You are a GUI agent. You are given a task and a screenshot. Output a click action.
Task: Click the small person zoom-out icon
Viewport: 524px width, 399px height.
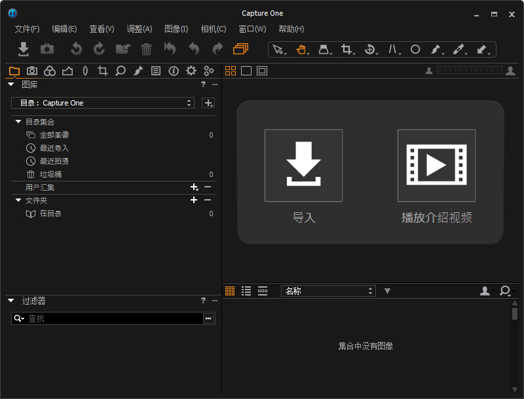click(429, 71)
